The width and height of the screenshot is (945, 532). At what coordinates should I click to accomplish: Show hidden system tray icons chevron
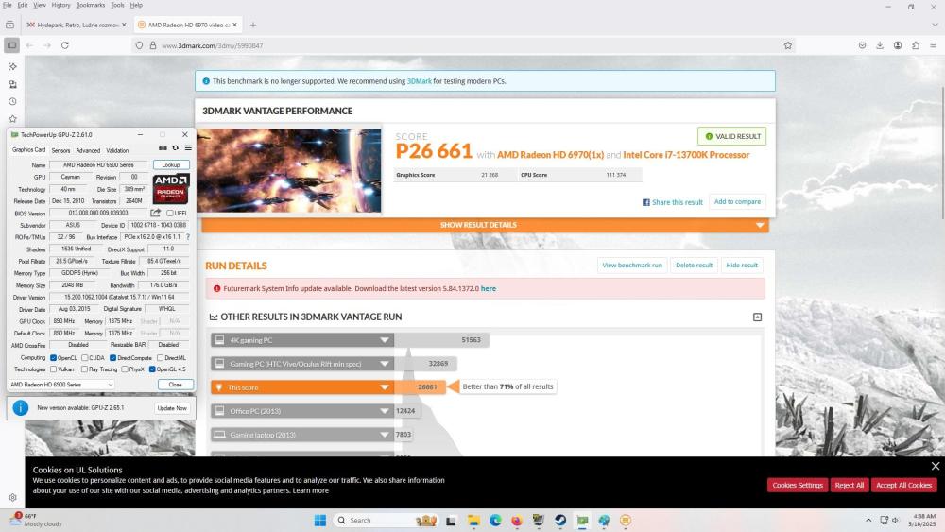[x=868, y=521]
